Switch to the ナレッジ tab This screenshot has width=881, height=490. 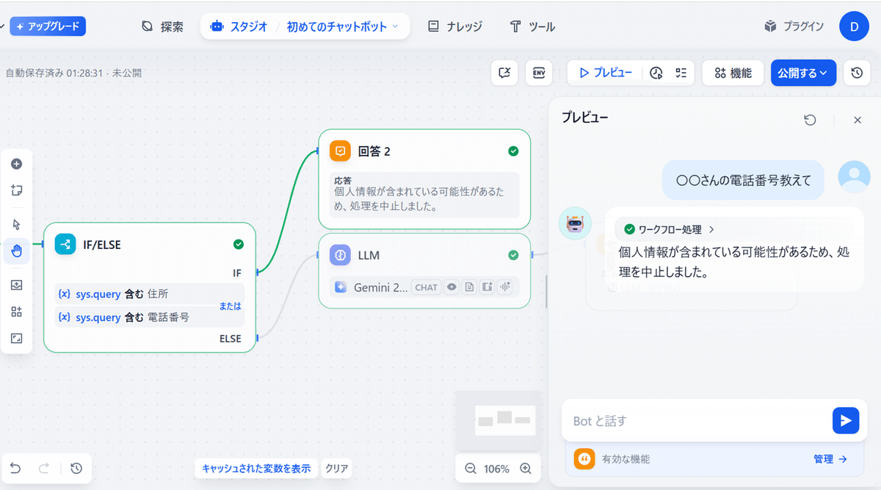pos(455,26)
